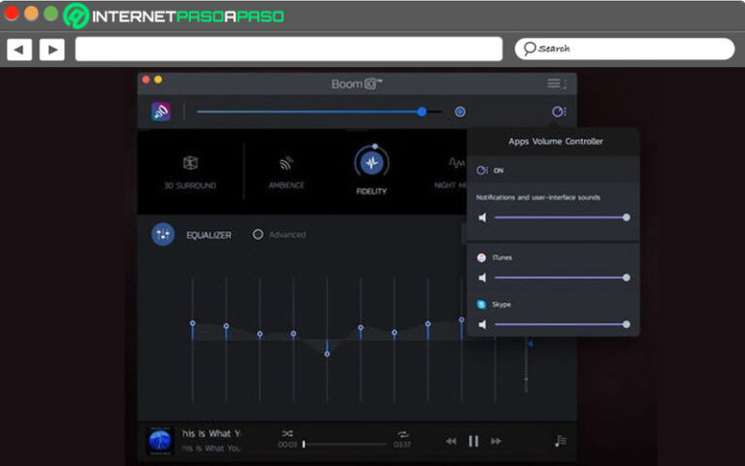This screenshot has width=745, height=466.
Task: Click the main Boom volume slider
Action: click(310, 112)
